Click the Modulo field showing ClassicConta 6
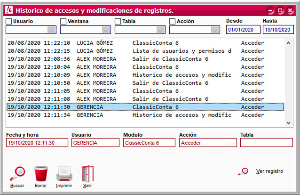Screen dimensions: 300x196 149,143
